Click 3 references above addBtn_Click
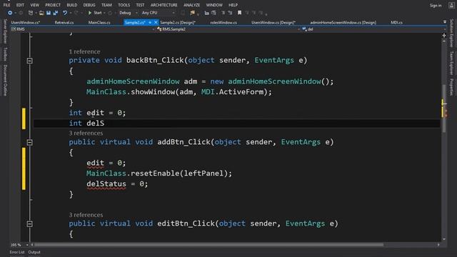Image resolution: width=457 pixels, height=257 pixels. point(86,133)
